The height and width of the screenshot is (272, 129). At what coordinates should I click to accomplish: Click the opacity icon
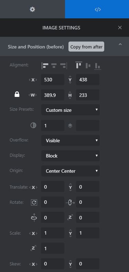(x=33, y=126)
